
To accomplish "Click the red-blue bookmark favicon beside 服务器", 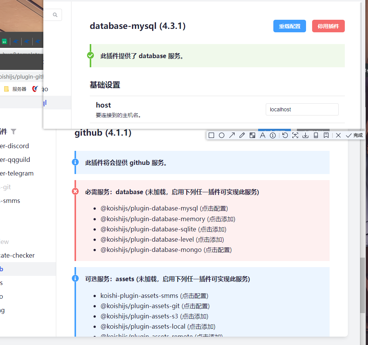I will click(x=35, y=89).
